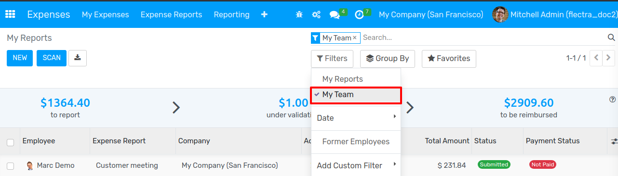
Task: Go to previous page arrow
Action: pos(597,58)
